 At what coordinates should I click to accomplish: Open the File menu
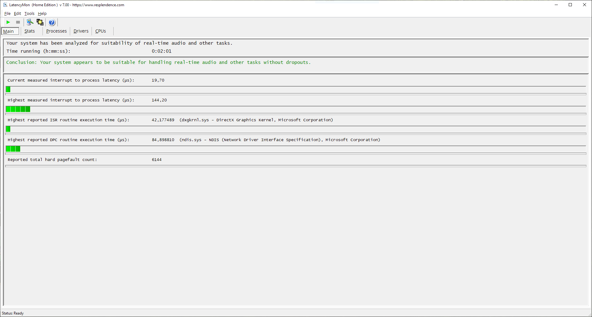[7, 14]
